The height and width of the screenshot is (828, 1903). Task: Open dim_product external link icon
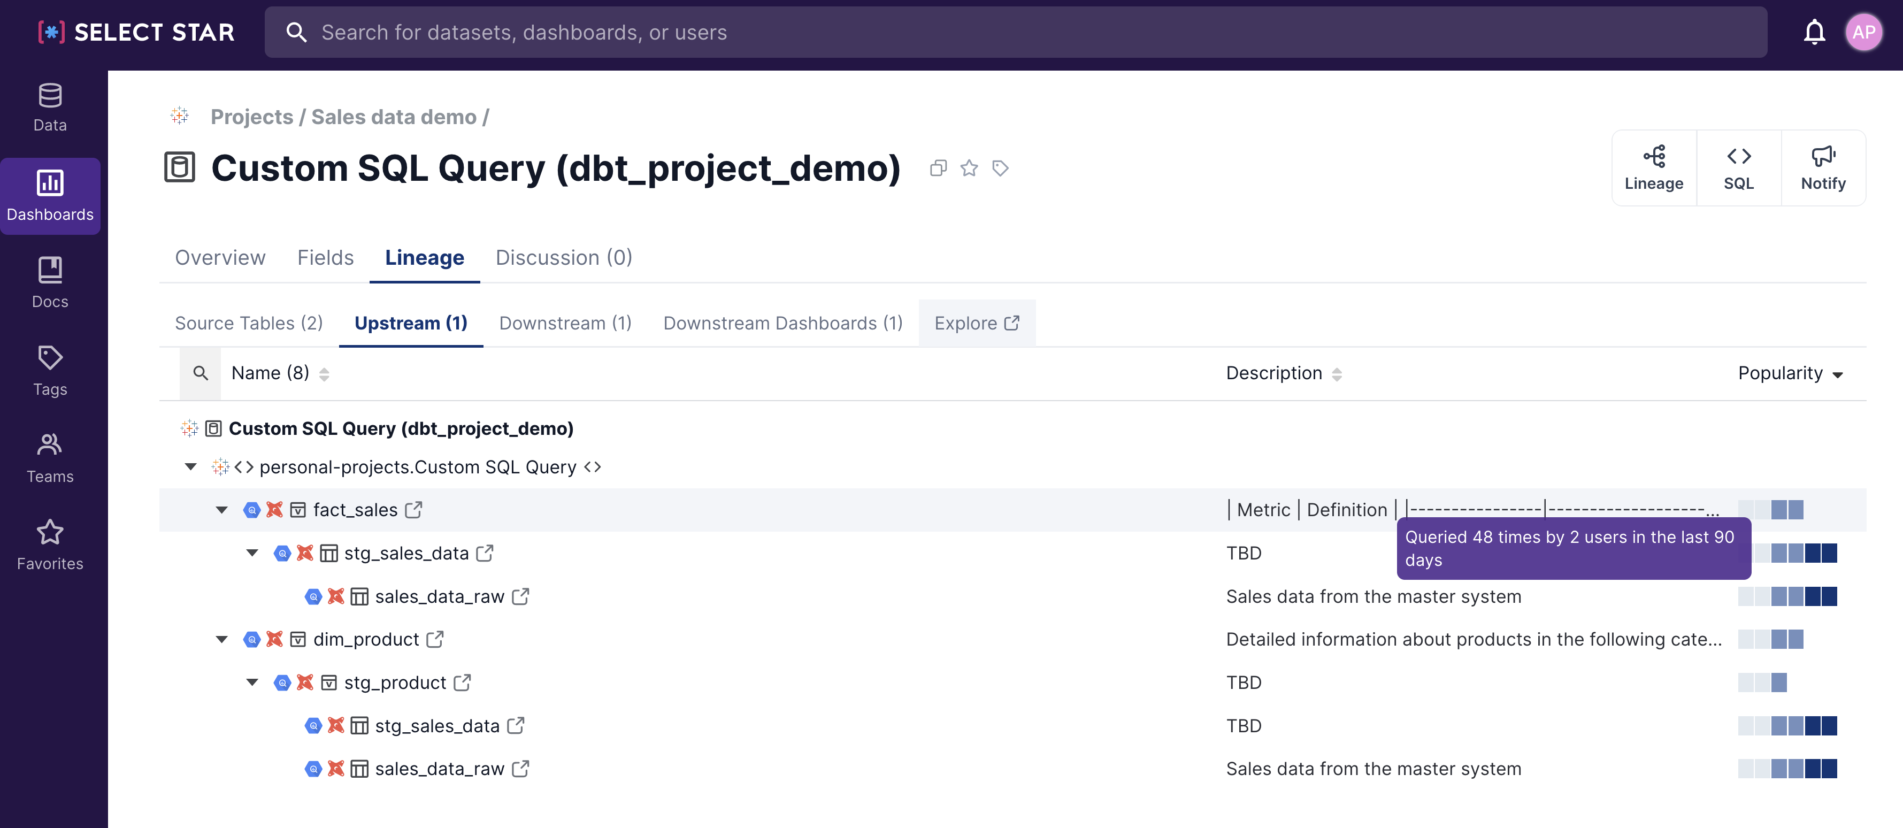[x=435, y=639]
